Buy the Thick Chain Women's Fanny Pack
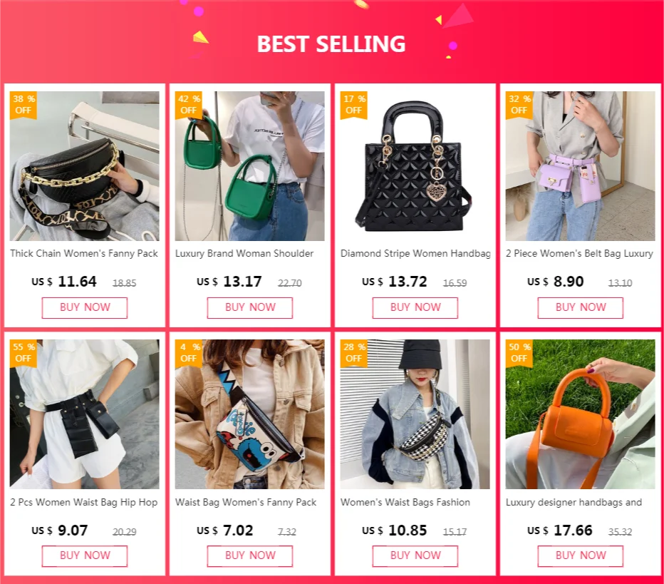This screenshot has height=584, width=664. point(85,307)
